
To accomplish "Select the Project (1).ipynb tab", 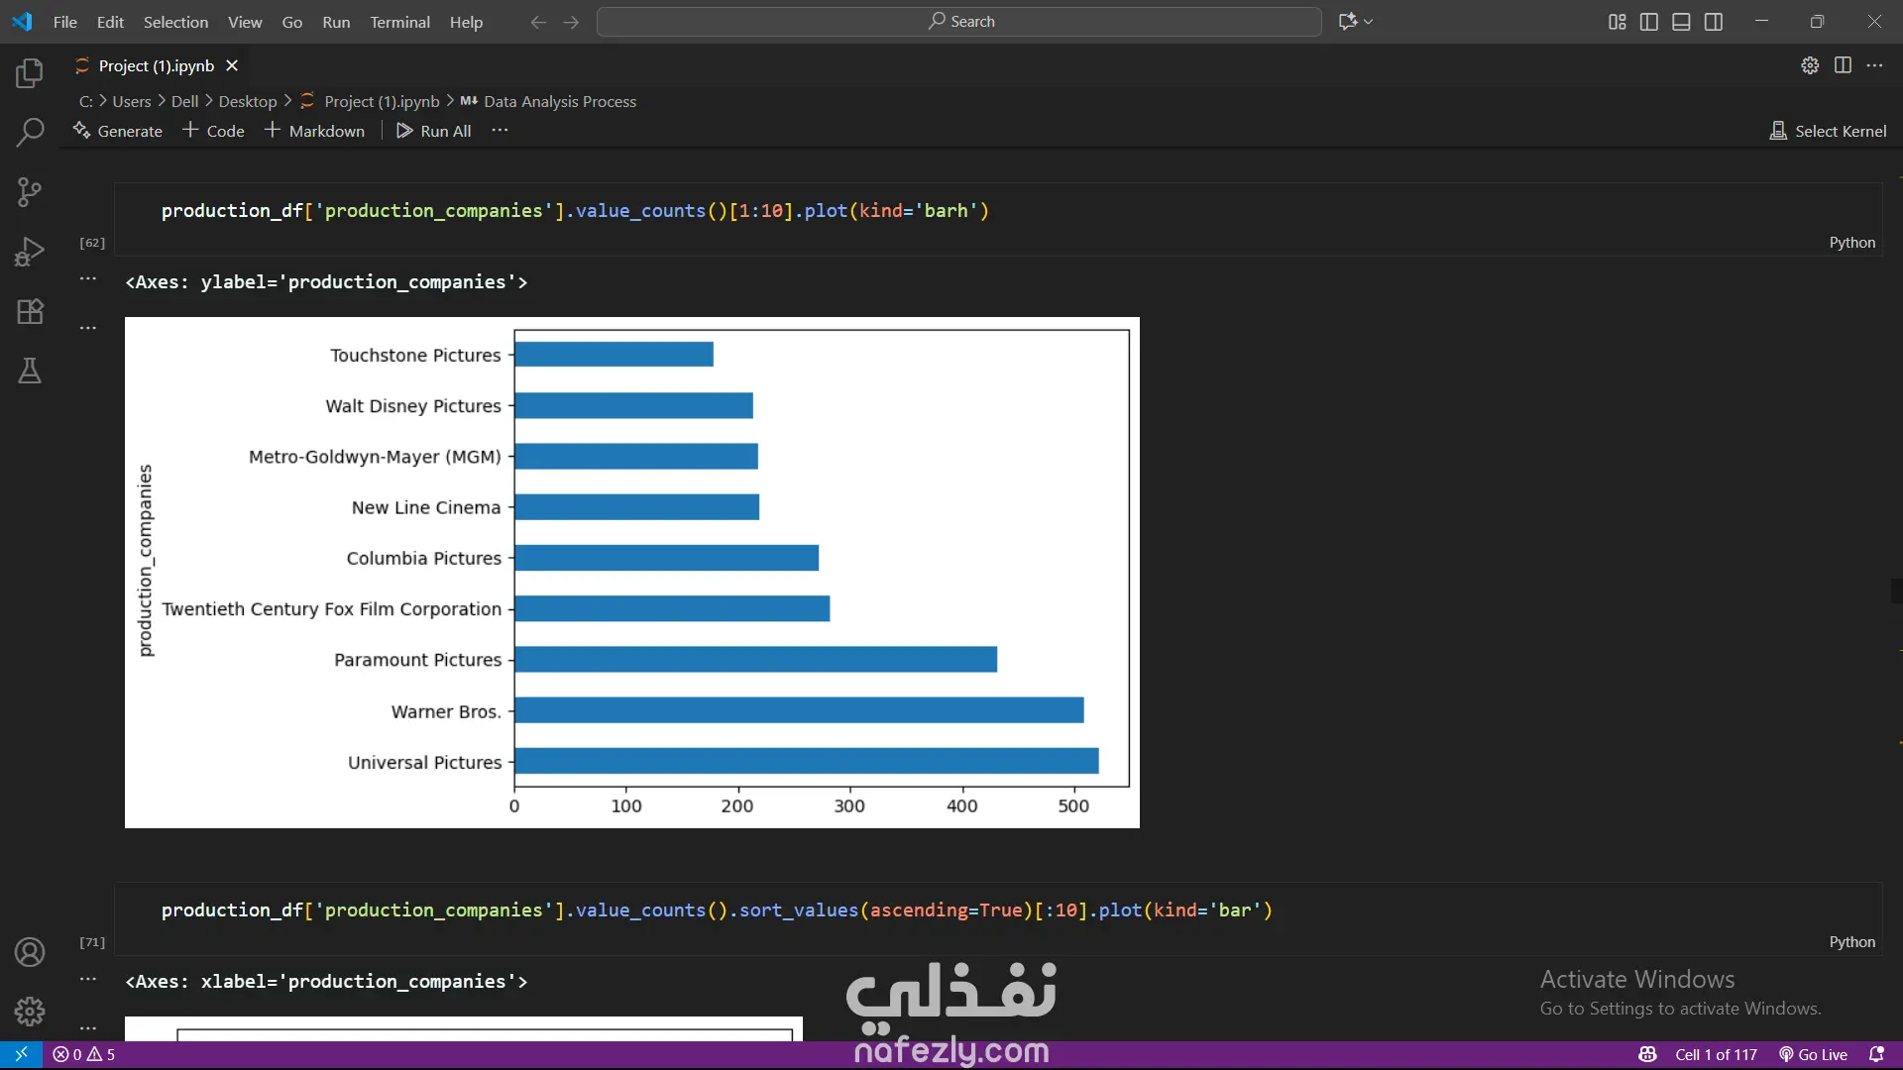I will point(156,65).
